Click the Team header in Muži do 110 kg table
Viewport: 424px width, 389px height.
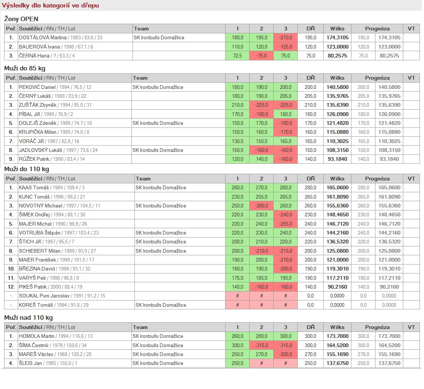pos(180,179)
